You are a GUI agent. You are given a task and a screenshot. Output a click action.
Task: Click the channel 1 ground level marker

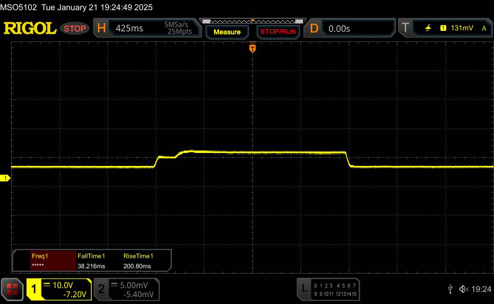pyautogui.click(x=6, y=179)
